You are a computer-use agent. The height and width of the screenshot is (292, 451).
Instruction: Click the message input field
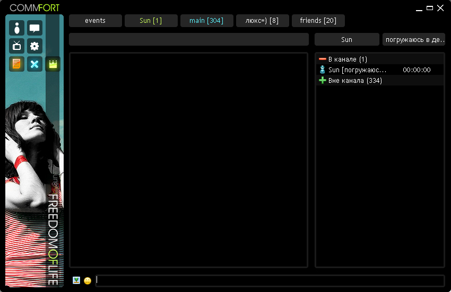(x=270, y=280)
